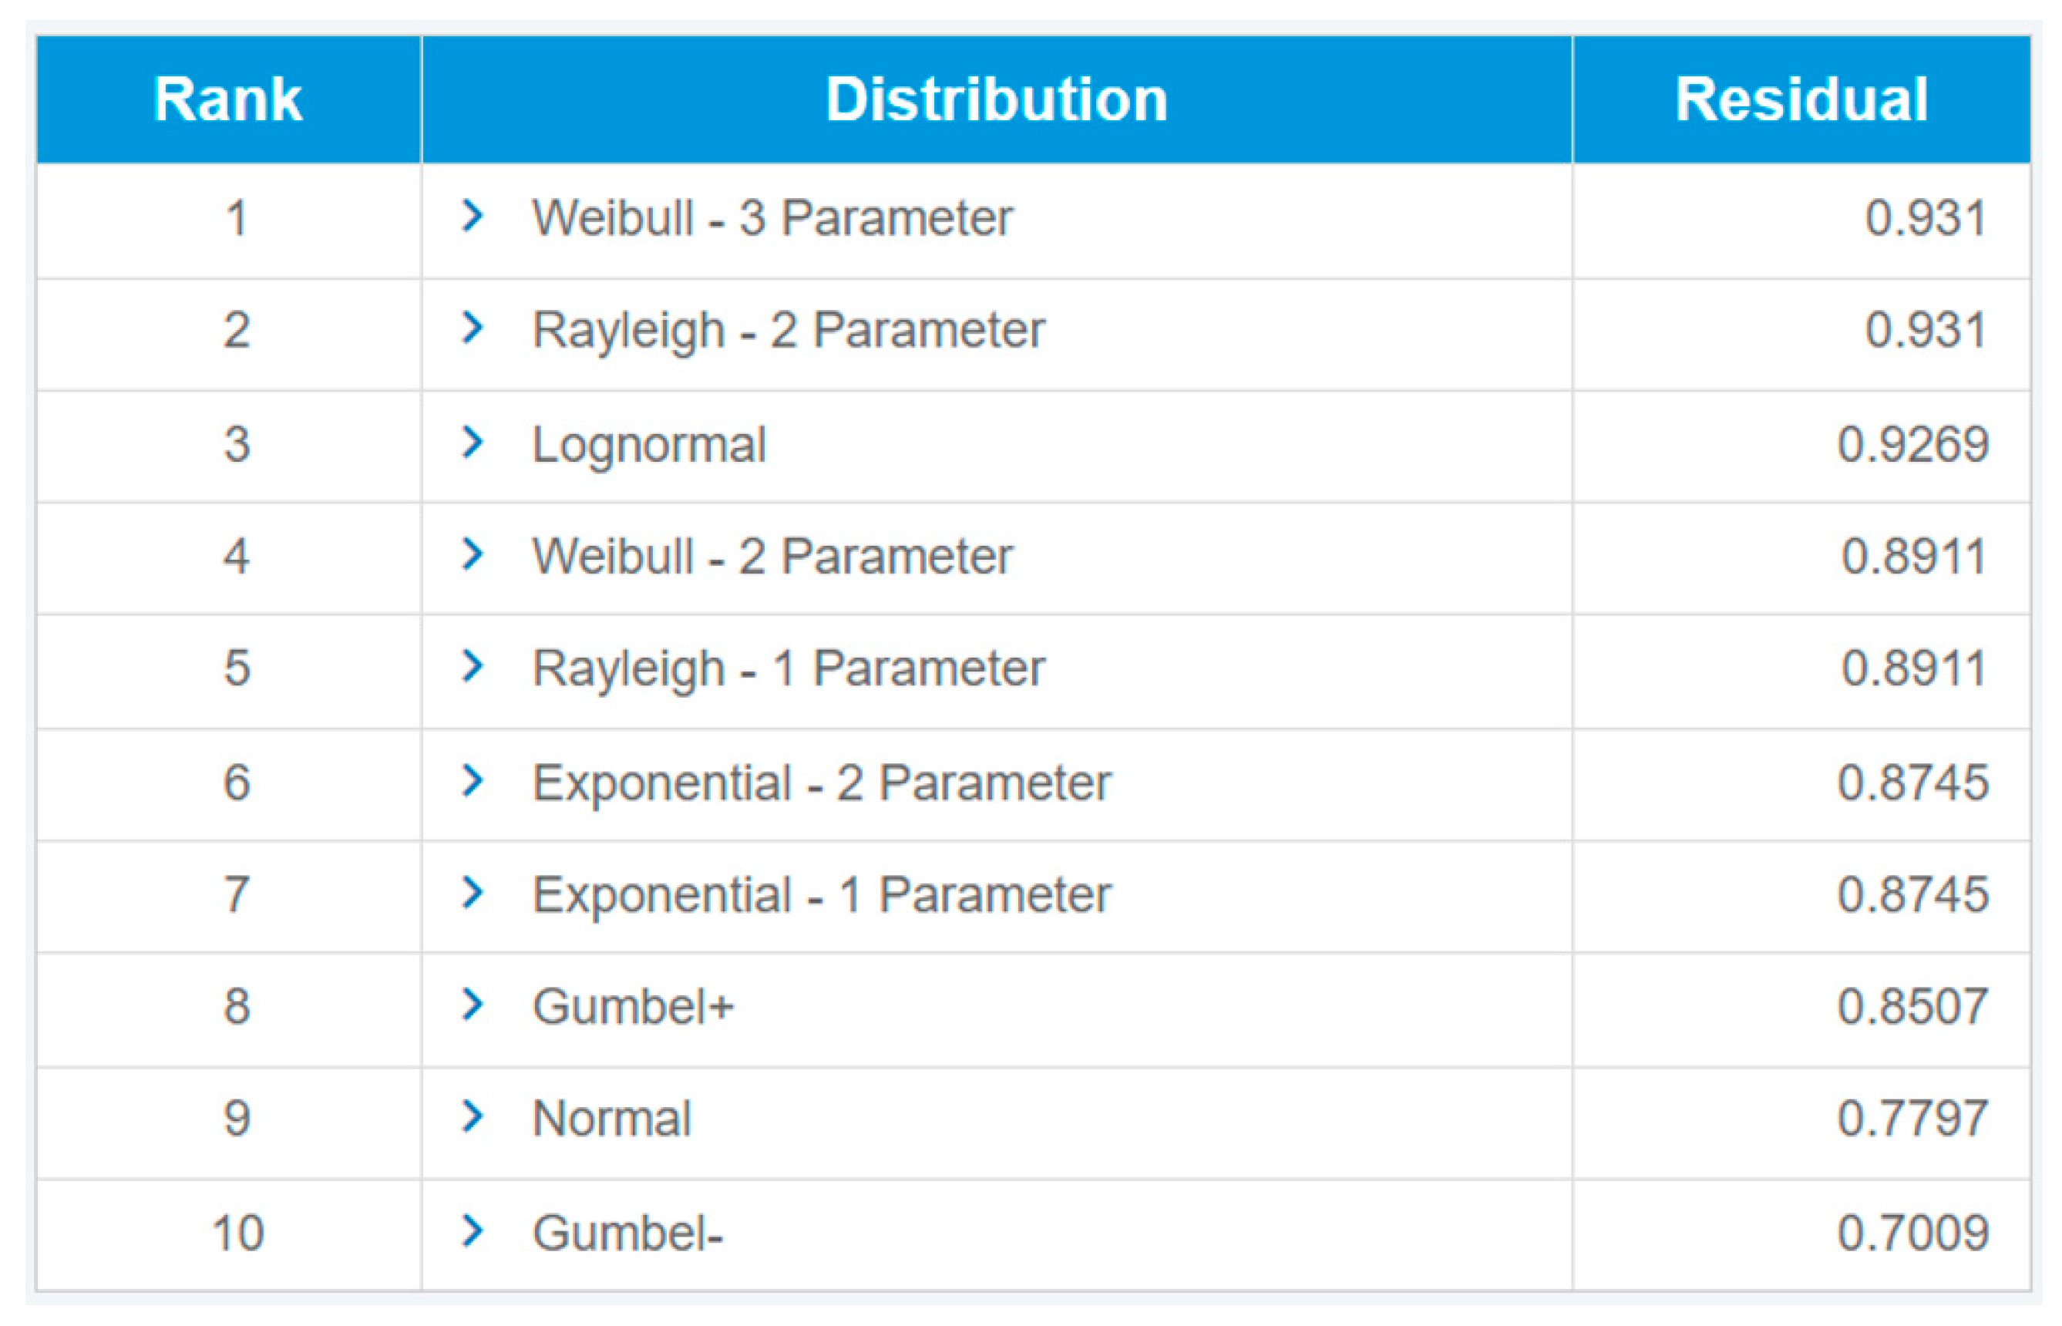Expand the Weibull - 2 Parameter row chevron
This screenshot has height=1326, width=2062.
(472, 554)
